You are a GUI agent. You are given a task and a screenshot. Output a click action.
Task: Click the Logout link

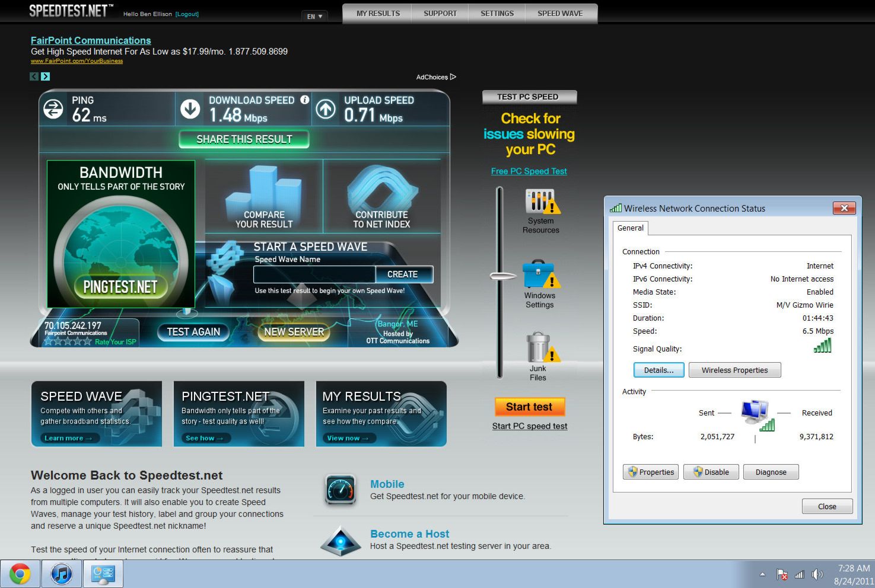point(187,14)
